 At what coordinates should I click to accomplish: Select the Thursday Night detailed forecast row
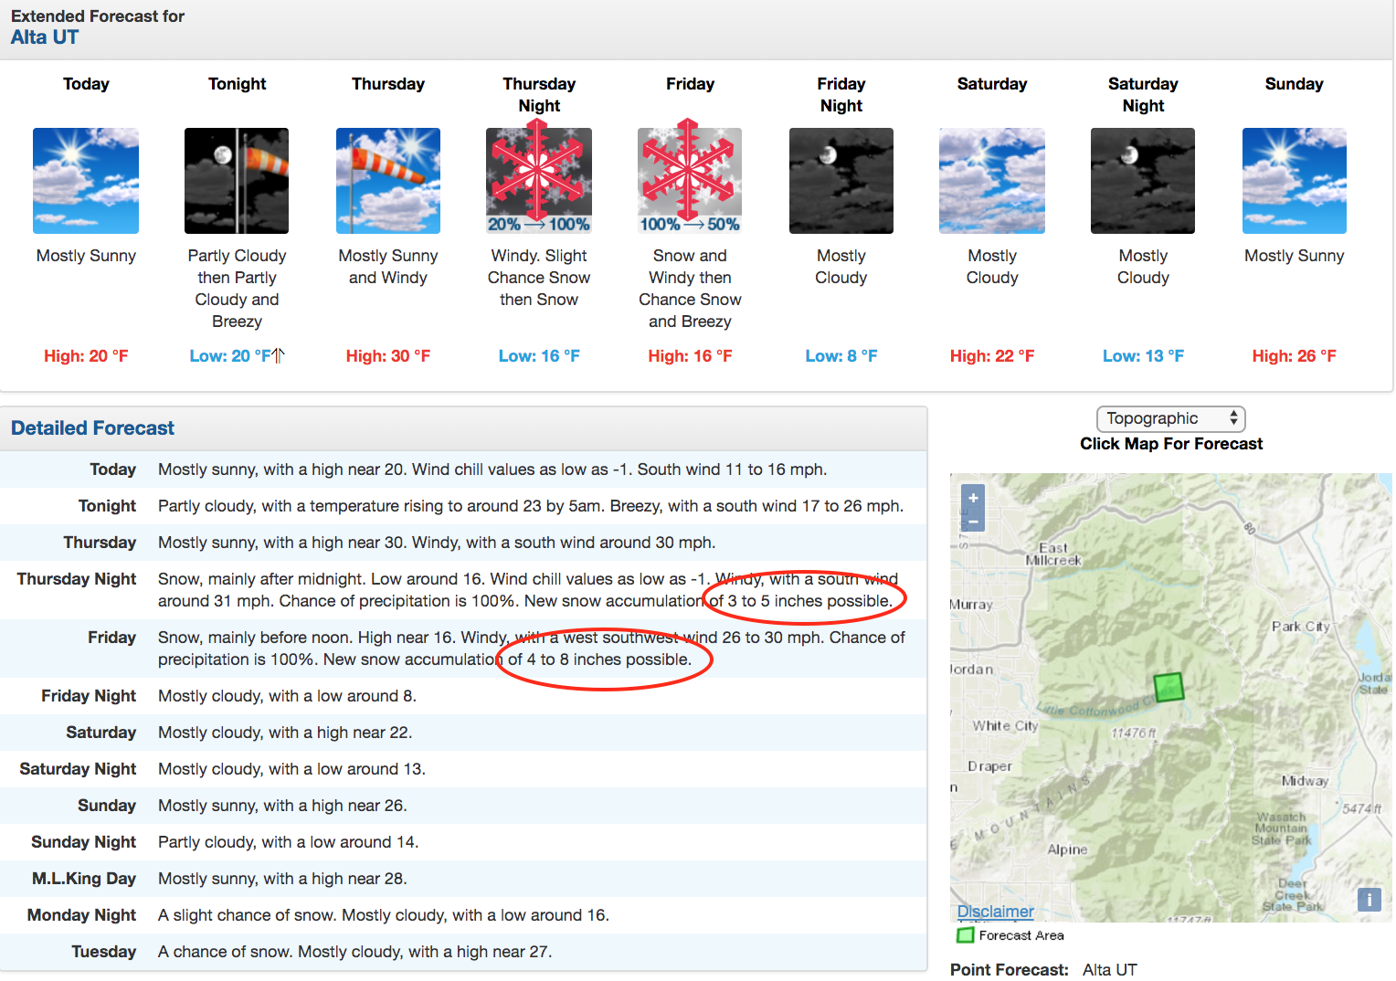(463, 590)
